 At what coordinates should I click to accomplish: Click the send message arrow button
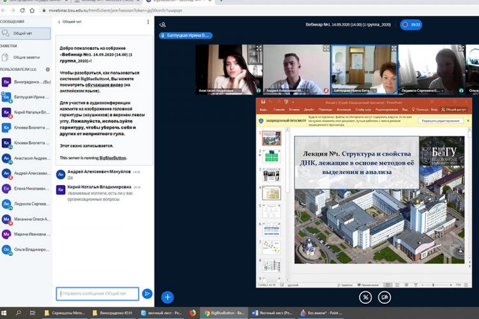pyautogui.click(x=147, y=293)
